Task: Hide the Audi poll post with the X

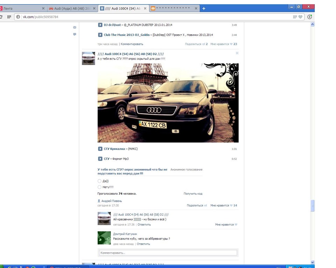Action: click(x=237, y=53)
